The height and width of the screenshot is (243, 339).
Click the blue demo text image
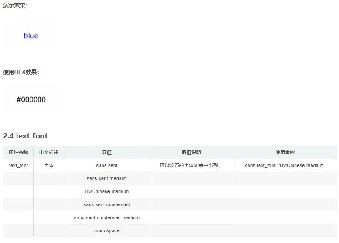click(x=31, y=36)
